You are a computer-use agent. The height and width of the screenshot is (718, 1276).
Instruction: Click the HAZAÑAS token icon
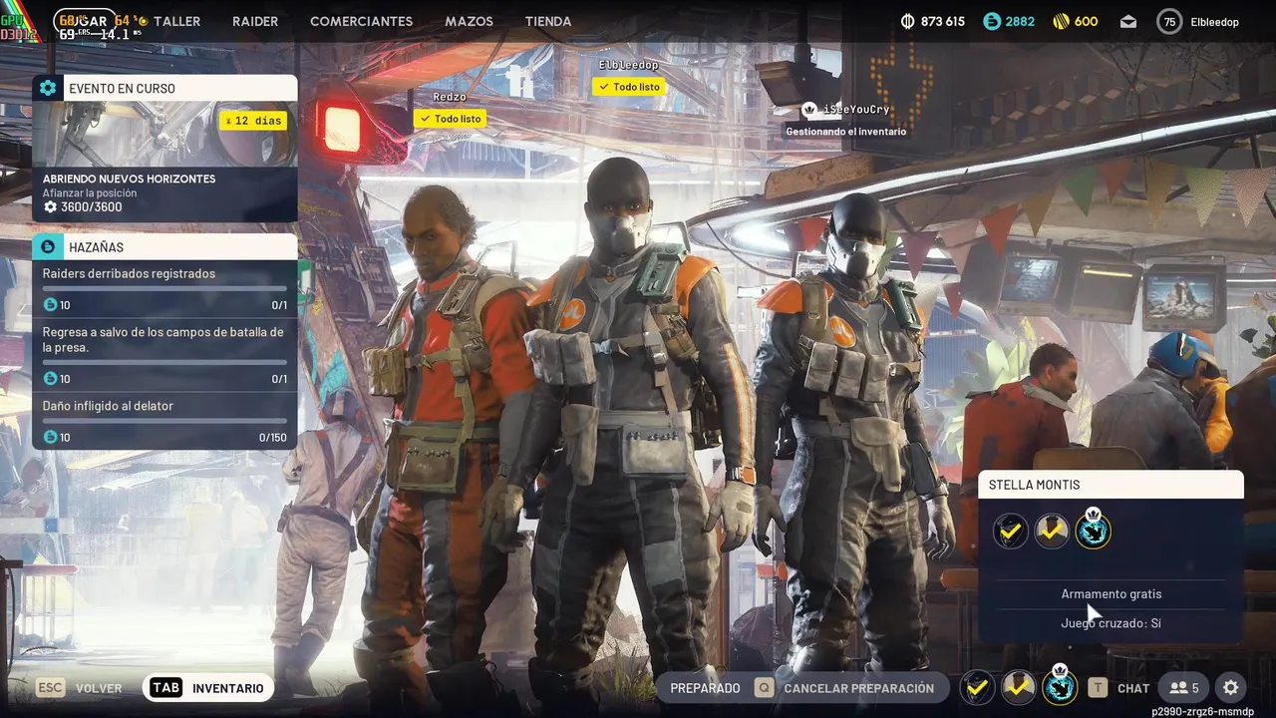click(48, 246)
